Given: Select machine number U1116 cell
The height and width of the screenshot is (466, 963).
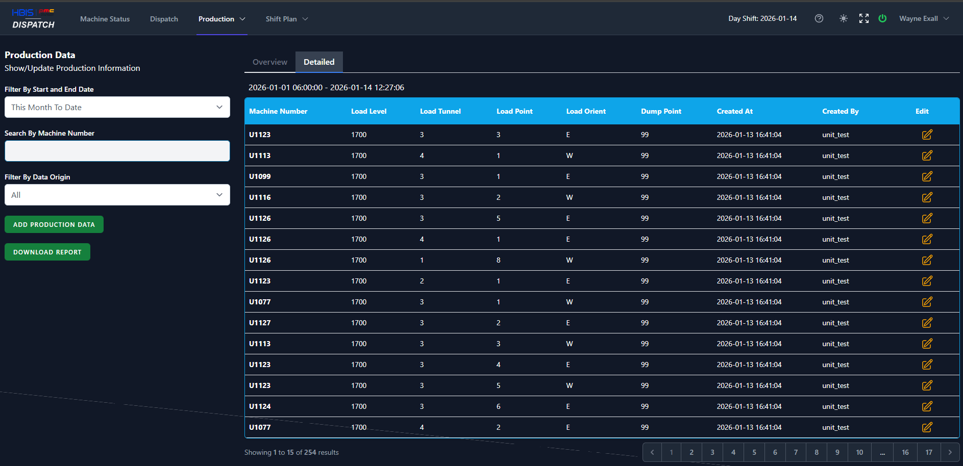Looking at the screenshot, I should [260, 197].
